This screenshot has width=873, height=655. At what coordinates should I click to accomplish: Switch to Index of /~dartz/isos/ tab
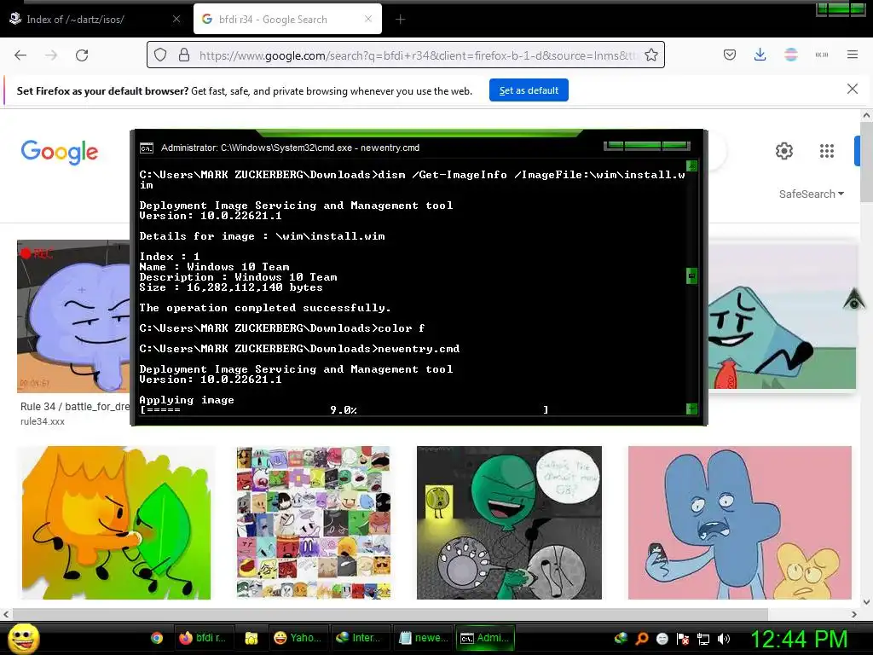click(x=95, y=19)
